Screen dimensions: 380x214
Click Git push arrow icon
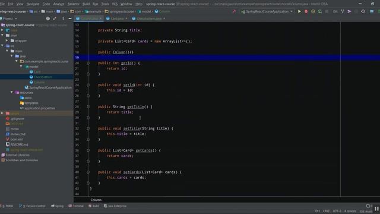tap(350, 11)
